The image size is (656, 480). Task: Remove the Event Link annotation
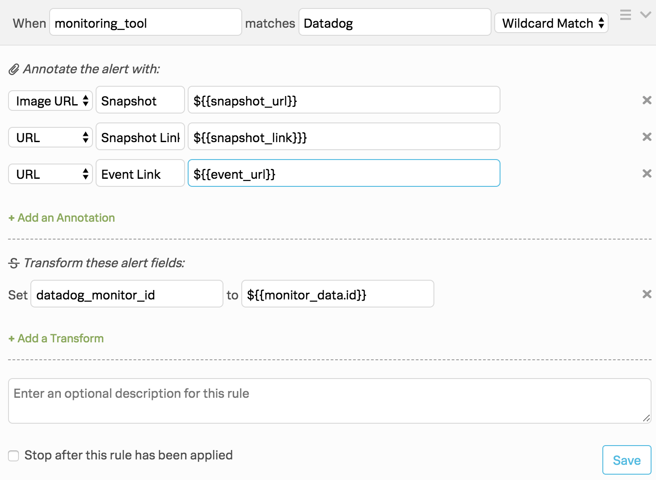point(647,173)
